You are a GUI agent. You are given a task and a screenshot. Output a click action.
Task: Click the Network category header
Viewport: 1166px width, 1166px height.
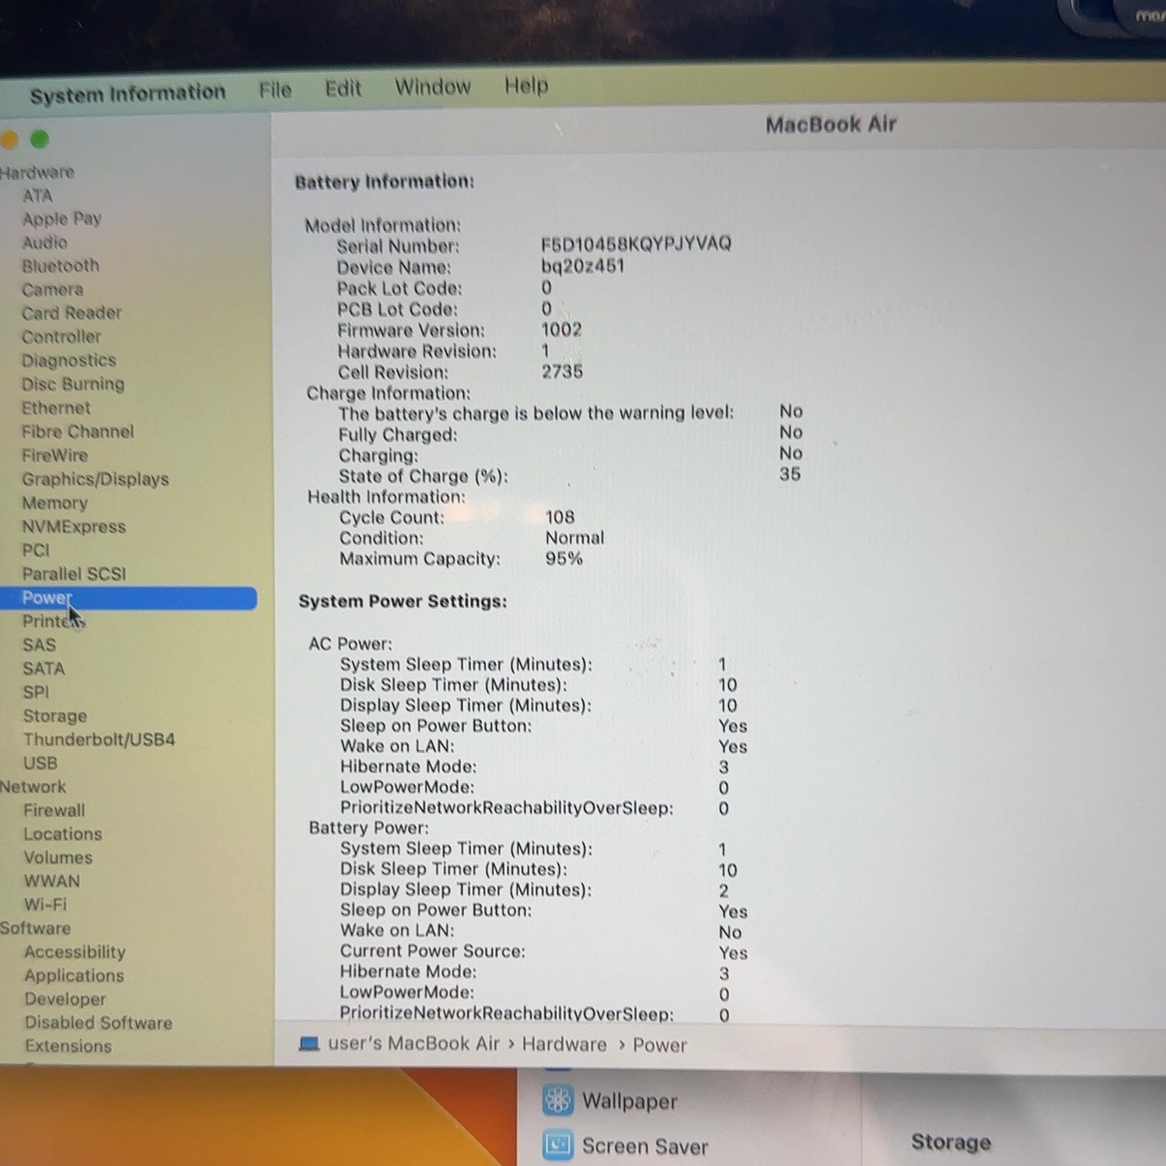[x=33, y=787]
